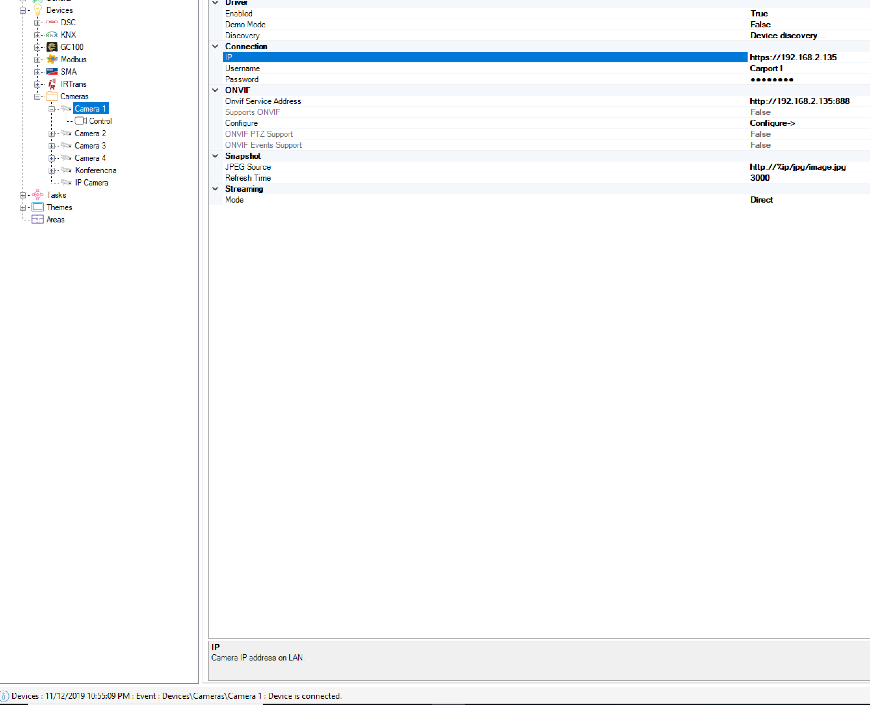Collapse the Cameras folder node
Viewport: 870px width, 705px height.
tap(37, 97)
